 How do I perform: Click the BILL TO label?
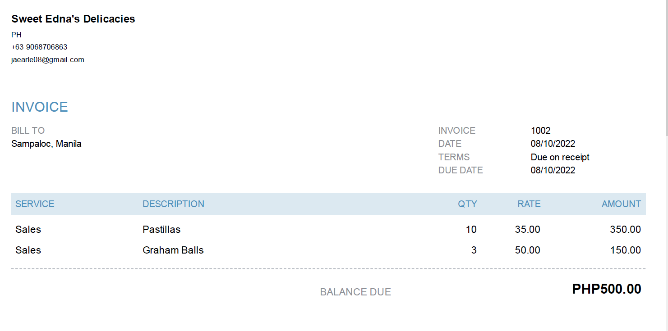28,131
